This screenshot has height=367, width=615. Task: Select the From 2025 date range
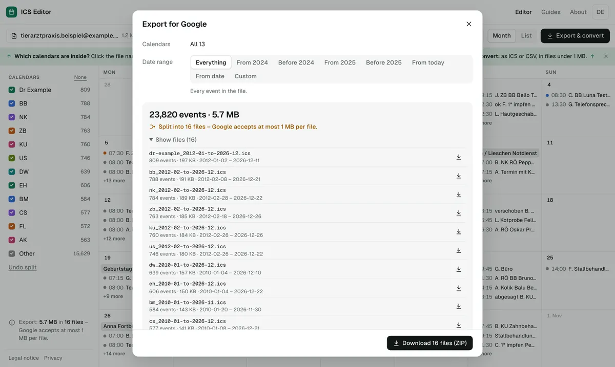click(340, 62)
